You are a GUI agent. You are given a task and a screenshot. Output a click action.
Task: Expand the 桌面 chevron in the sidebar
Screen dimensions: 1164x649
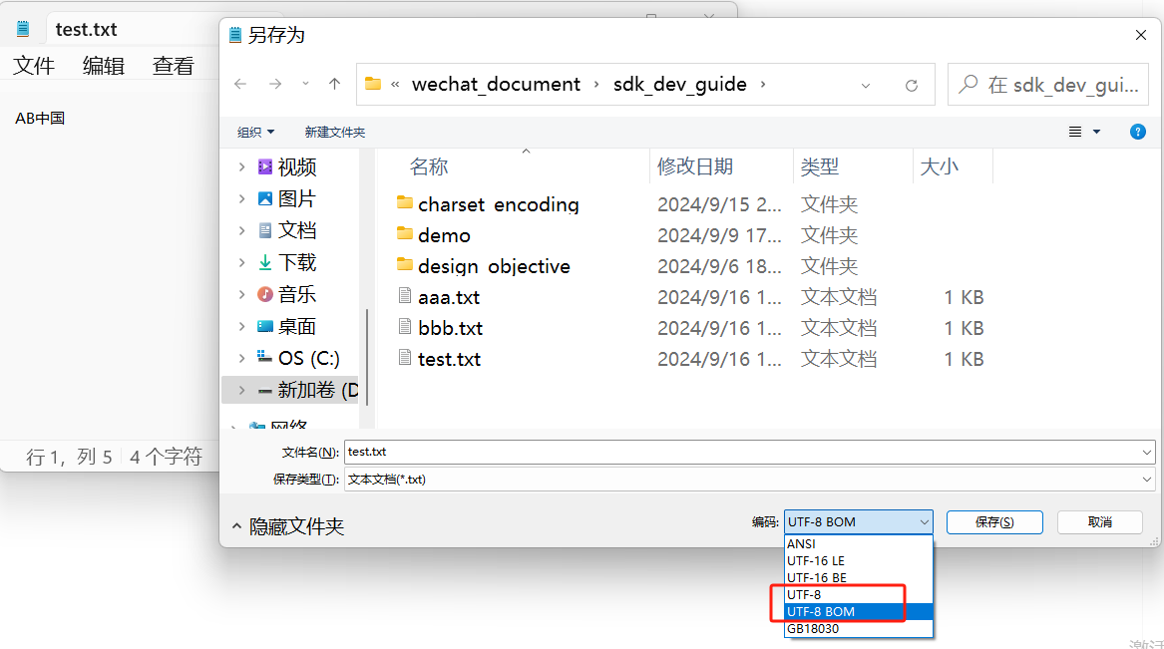(x=241, y=326)
